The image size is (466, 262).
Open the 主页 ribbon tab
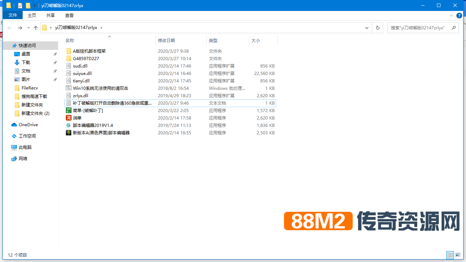(32, 15)
